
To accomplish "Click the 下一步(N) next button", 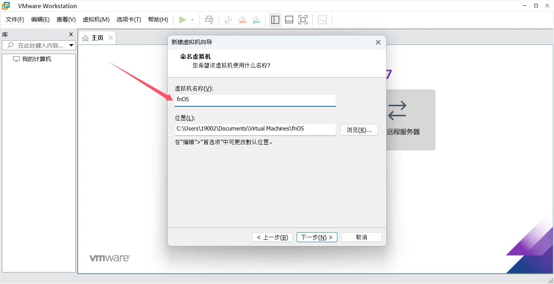I will point(317,237).
